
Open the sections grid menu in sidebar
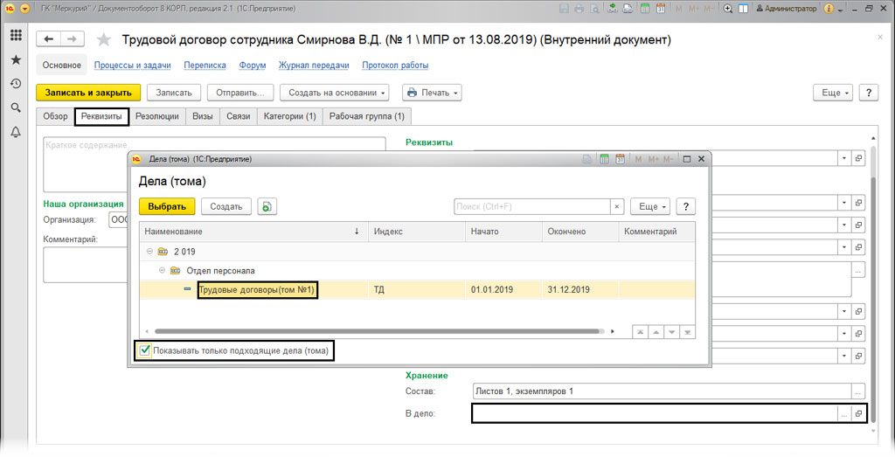[x=16, y=36]
